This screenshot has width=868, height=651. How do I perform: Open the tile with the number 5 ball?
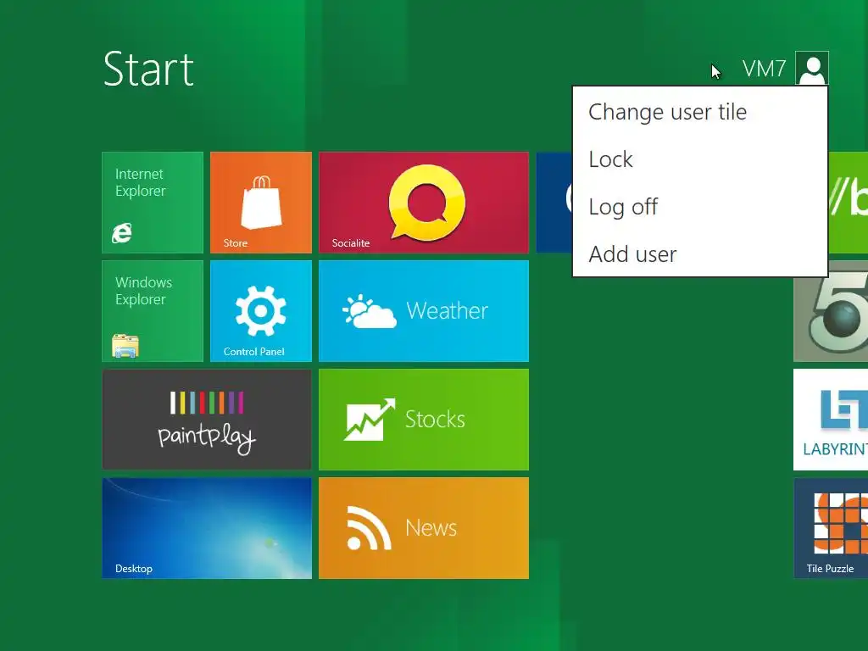point(831,319)
